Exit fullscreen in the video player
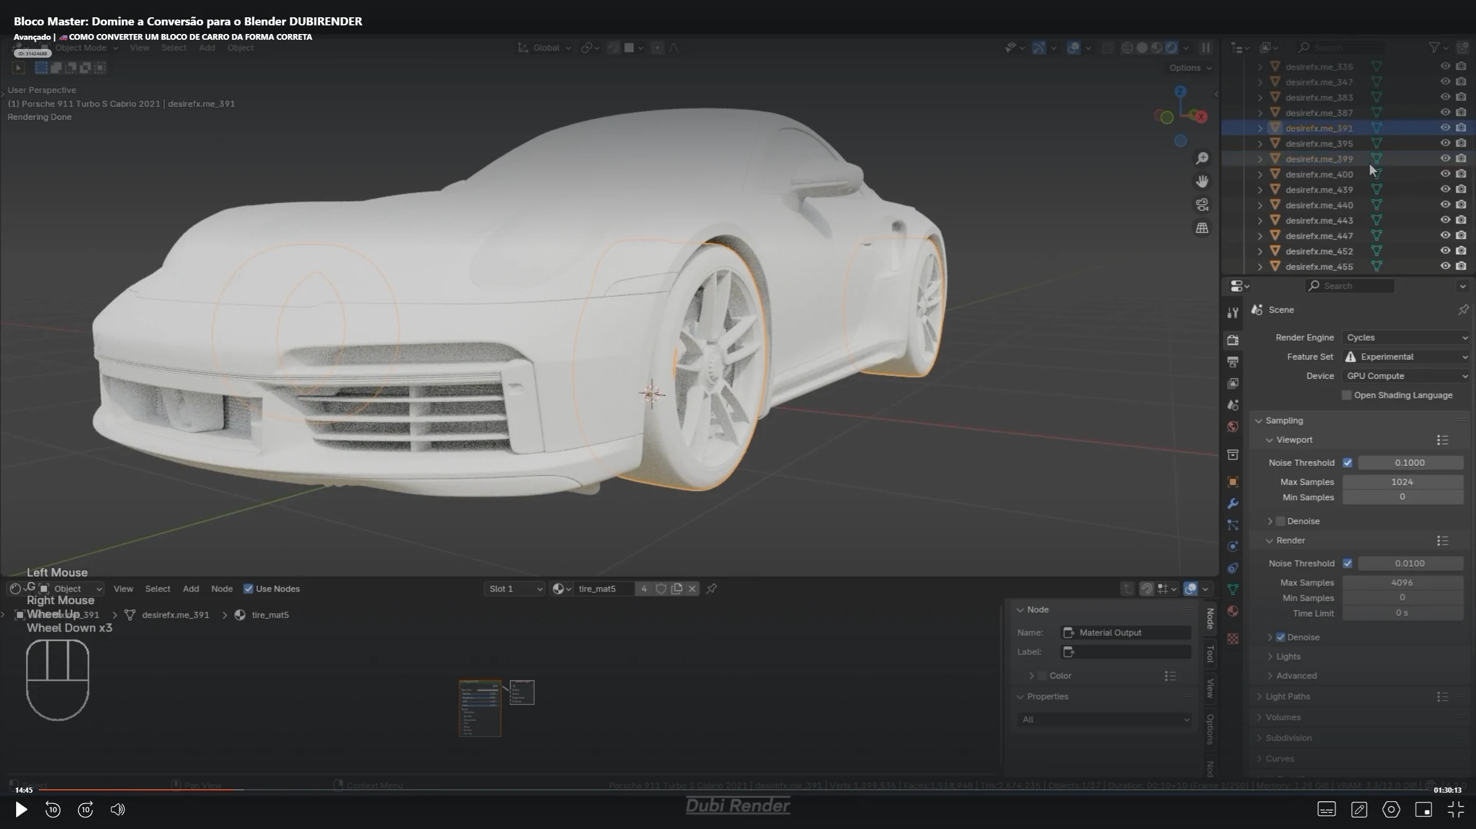This screenshot has width=1476, height=829. click(x=1456, y=809)
